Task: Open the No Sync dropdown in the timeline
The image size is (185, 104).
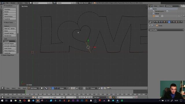Action: [x=100, y=97]
